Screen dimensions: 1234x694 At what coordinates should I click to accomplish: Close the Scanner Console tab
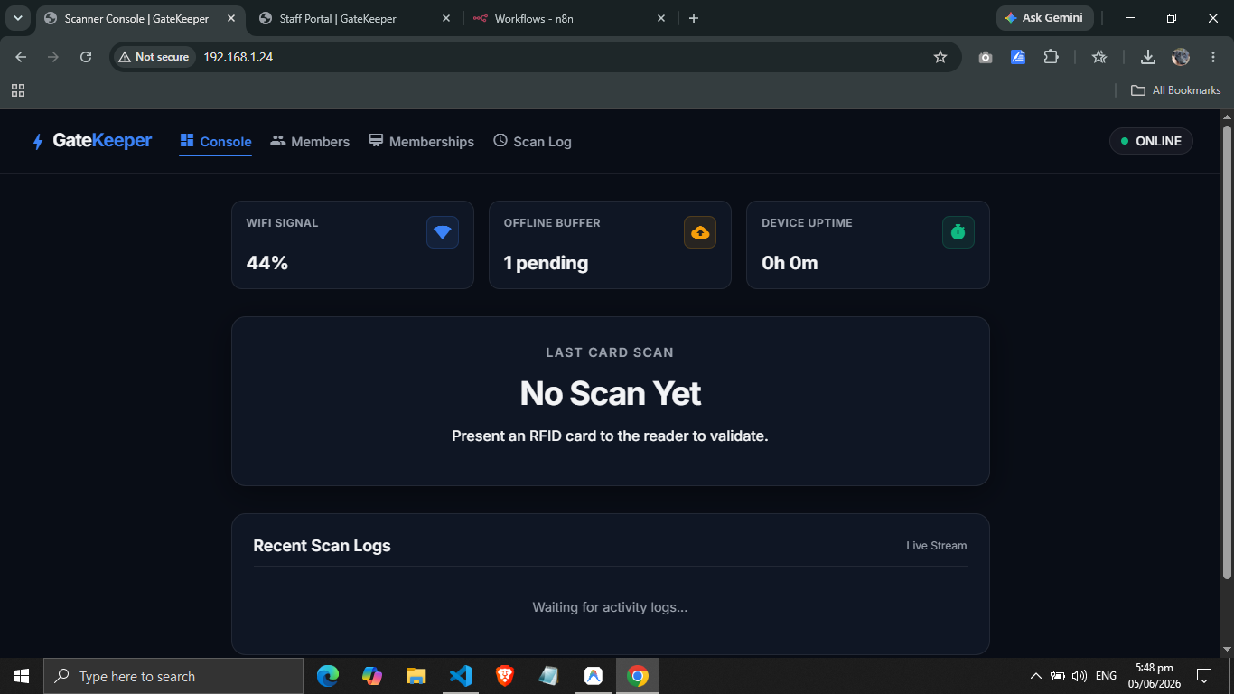[231, 18]
